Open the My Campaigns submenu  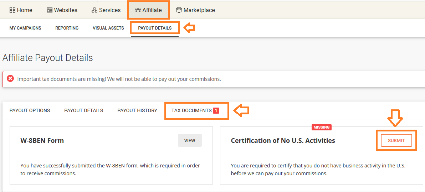25,28
